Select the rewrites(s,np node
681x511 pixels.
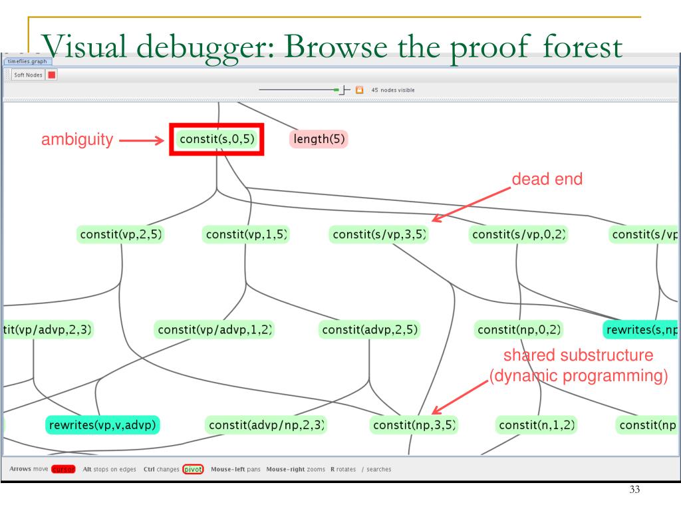(x=640, y=330)
